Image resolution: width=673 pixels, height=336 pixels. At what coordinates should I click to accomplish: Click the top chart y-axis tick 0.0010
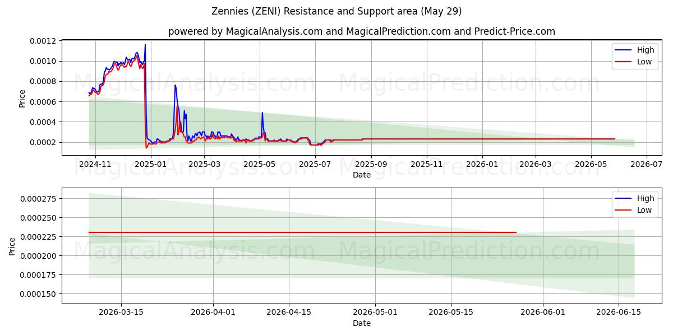click(43, 61)
